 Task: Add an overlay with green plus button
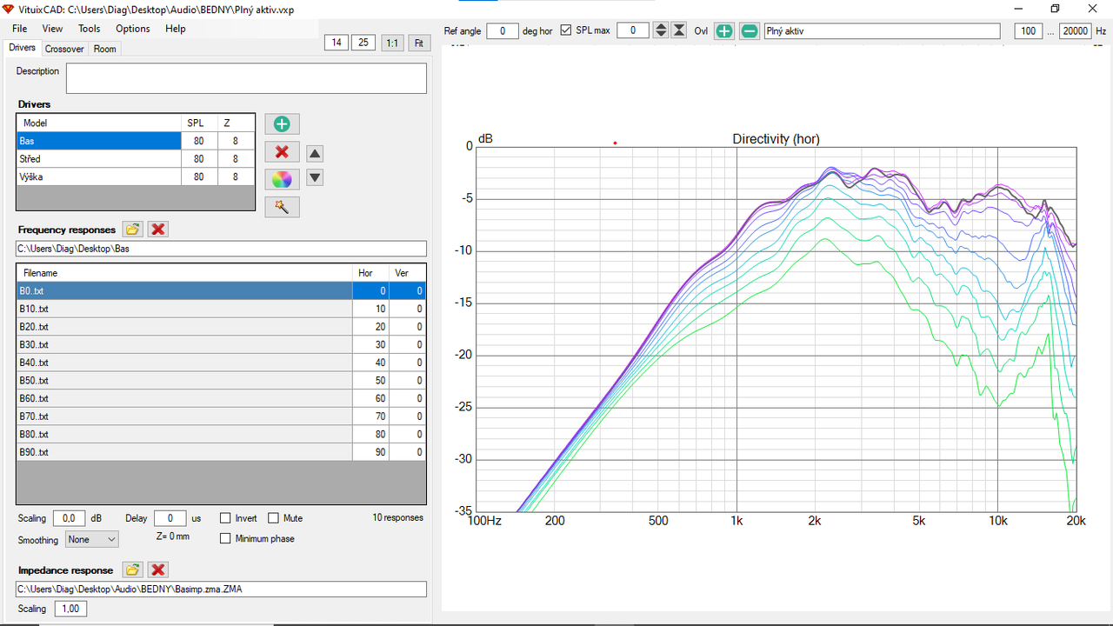[x=724, y=31]
